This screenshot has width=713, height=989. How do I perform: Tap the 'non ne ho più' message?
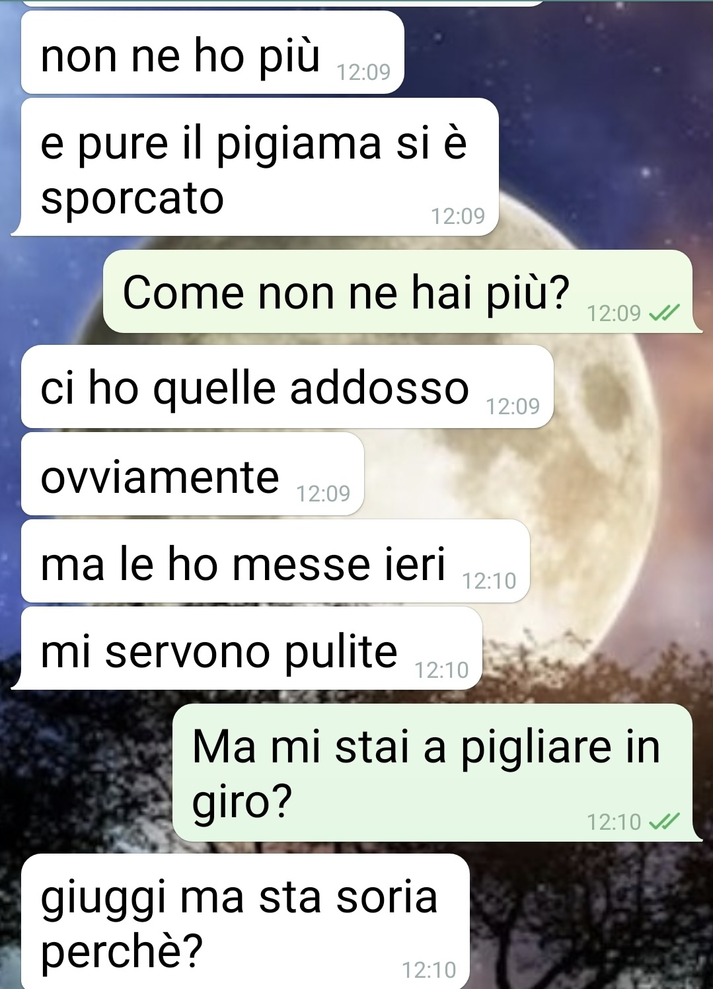212,53
